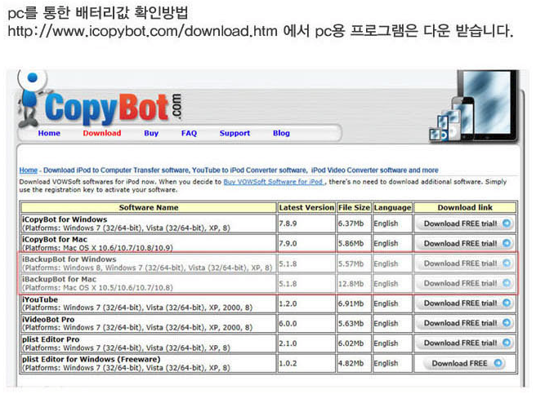Select the 'iBackupBot for Mac' software name

tap(59, 279)
